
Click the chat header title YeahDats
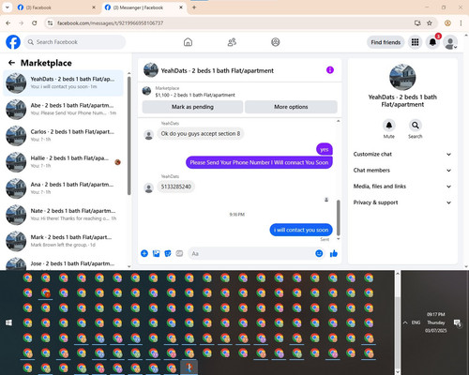click(x=217, y=70)
